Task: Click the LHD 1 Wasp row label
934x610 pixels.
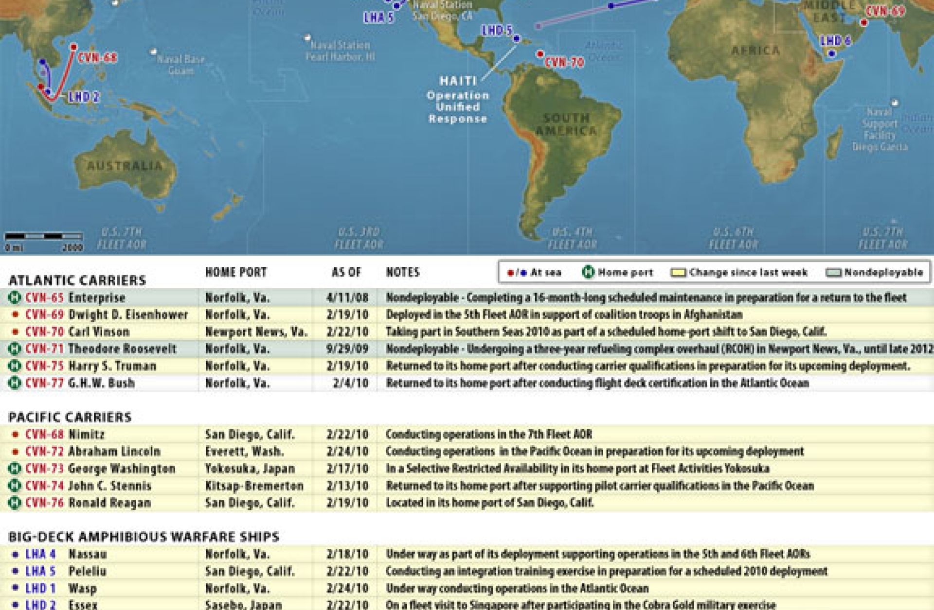Action: [x=61, y=588]
